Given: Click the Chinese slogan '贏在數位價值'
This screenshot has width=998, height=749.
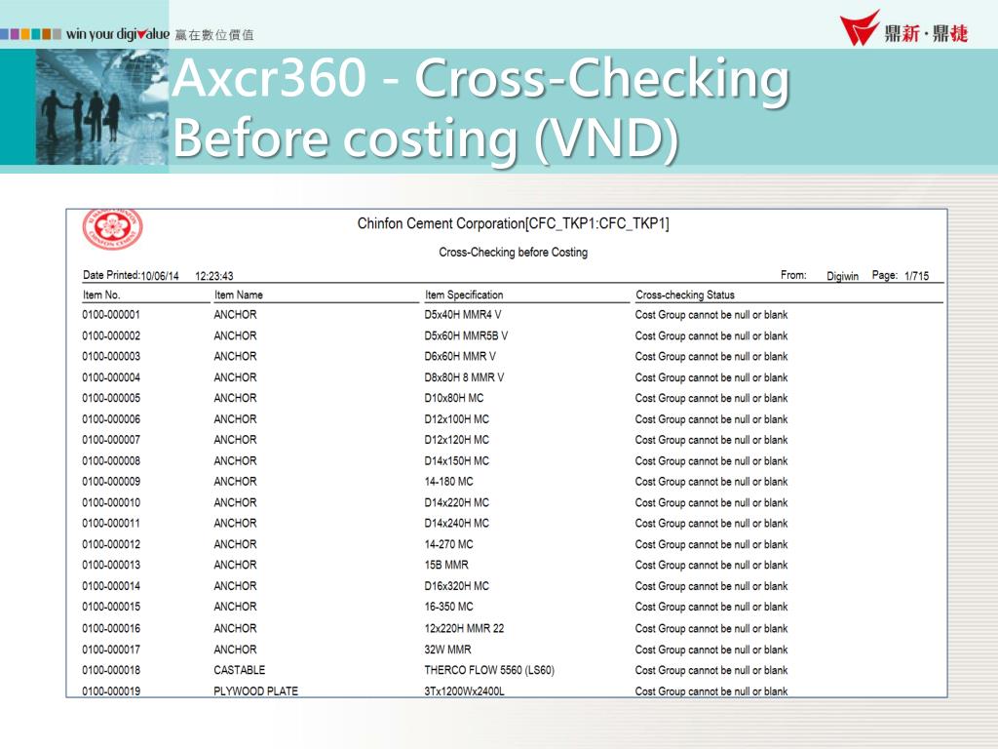Looking at the screenshot, I should tap(213, 35).
